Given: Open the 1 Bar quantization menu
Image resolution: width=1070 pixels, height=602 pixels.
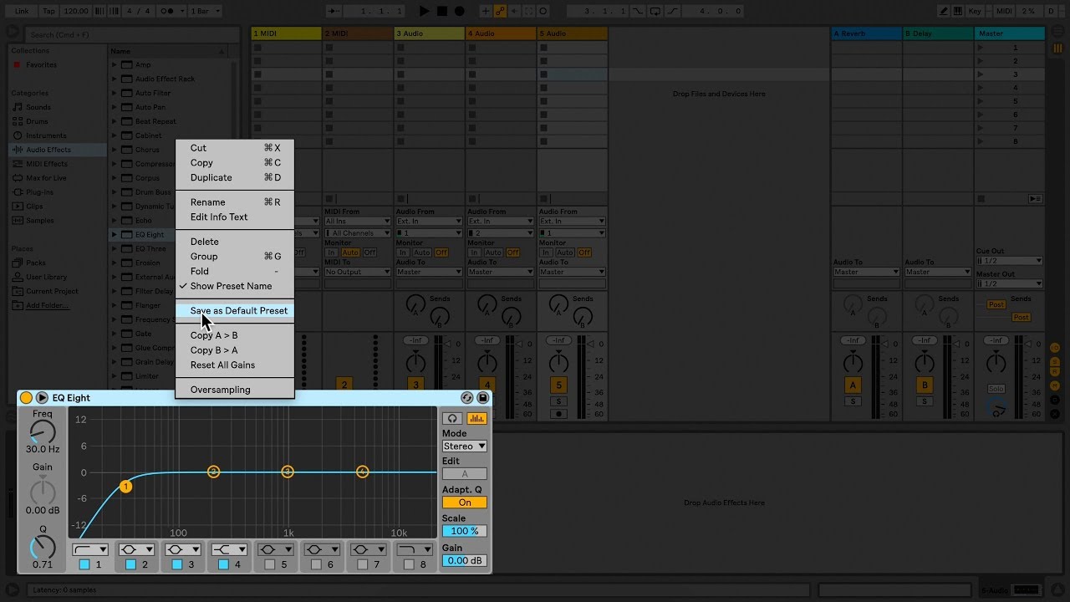Looking at the screenshot, I should click(206, 11).
